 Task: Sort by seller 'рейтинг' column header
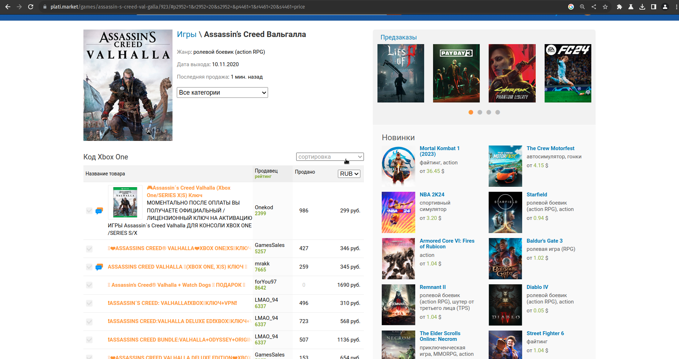pos(263,176)
